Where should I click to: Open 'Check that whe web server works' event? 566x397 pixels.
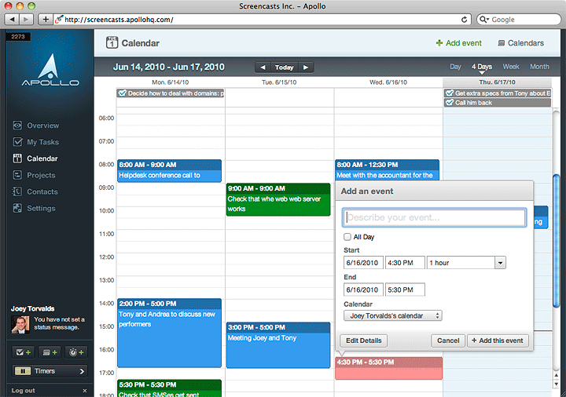(278, 199)
